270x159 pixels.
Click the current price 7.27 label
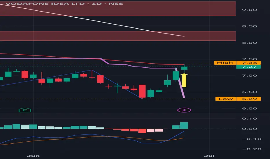[249, 67]
